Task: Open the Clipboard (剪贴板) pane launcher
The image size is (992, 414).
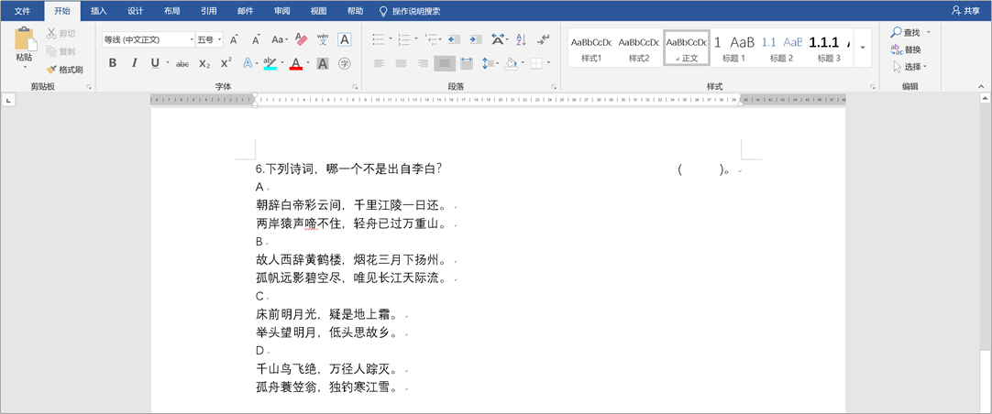Action: point(89,87)
